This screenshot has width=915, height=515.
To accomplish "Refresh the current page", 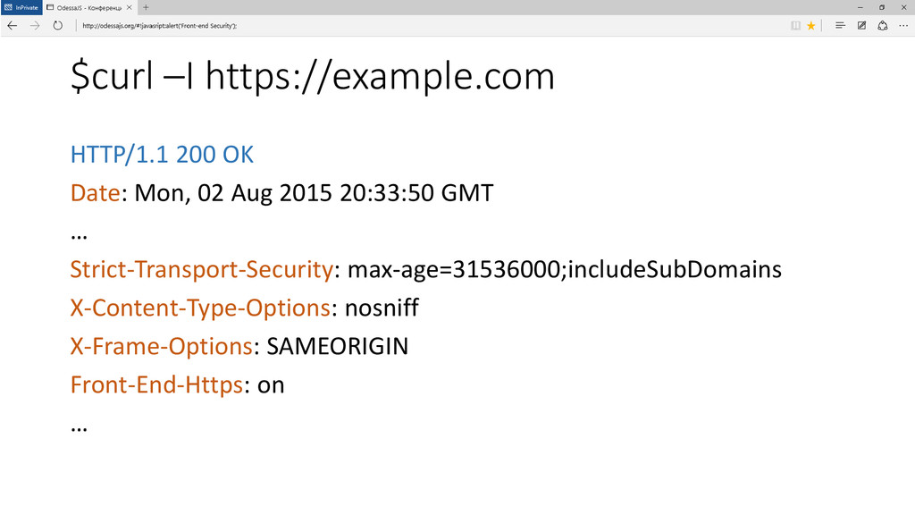I will [57, 26].
